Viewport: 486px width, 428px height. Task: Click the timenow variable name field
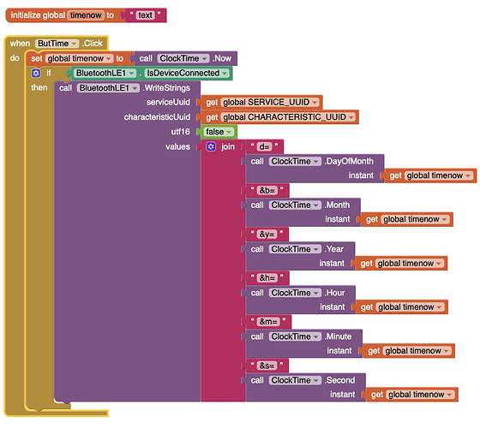coord(86,15)
